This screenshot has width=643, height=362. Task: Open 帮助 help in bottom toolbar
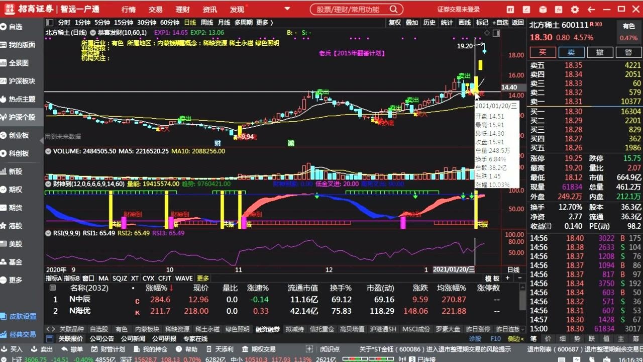pyautogui.click(x=186, y=349)
